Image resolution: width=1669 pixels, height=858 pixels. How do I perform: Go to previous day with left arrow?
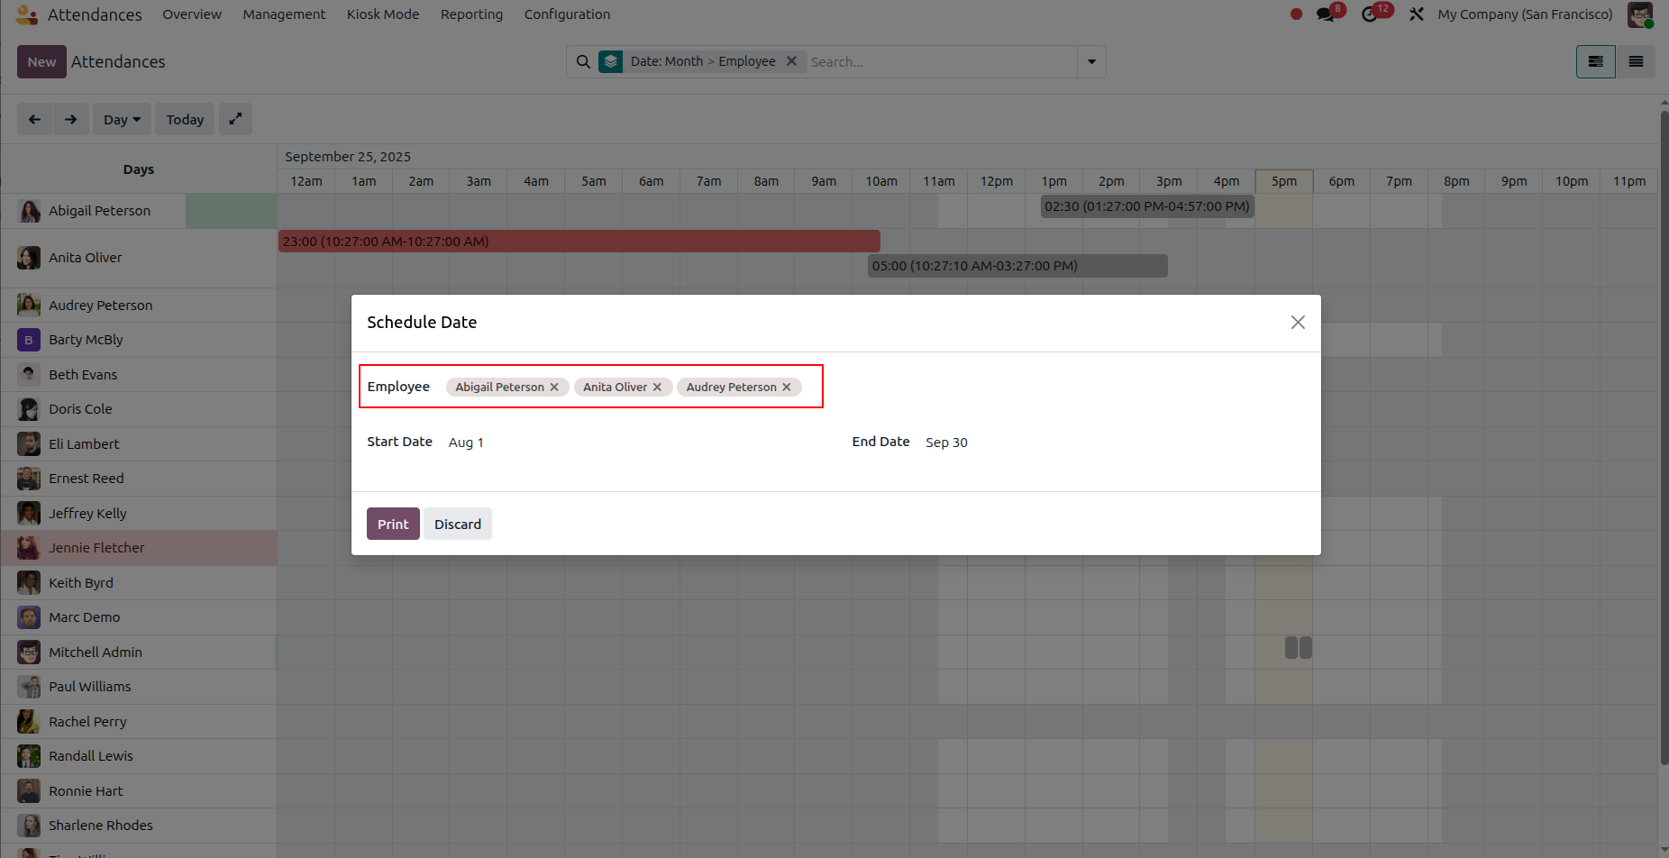(x=34, y=119)
